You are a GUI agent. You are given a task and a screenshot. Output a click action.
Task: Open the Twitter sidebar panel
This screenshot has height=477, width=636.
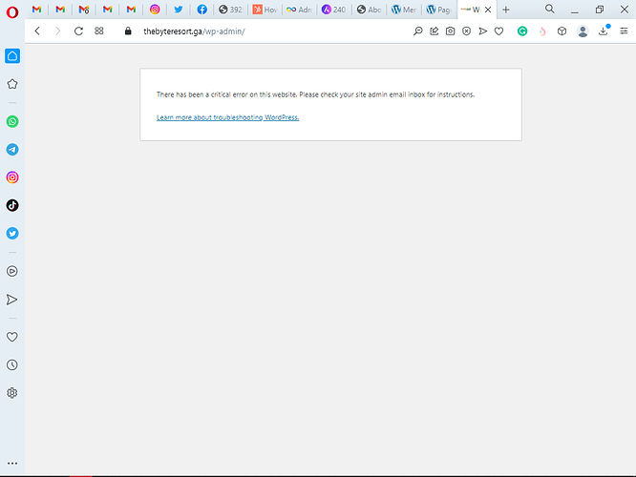point(12,233)
